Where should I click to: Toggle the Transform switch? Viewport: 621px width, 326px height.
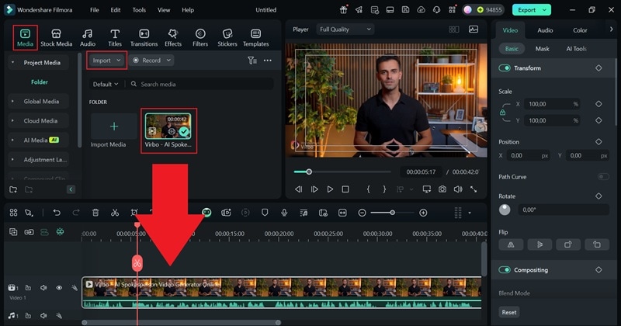click(505, 68)
